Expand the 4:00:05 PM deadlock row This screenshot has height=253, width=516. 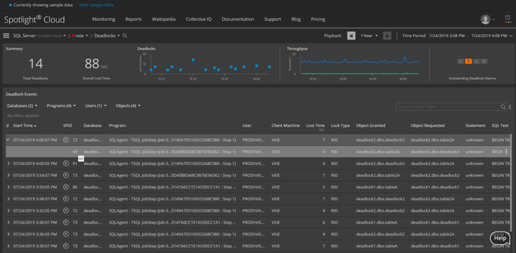click(x=8, y=163)
